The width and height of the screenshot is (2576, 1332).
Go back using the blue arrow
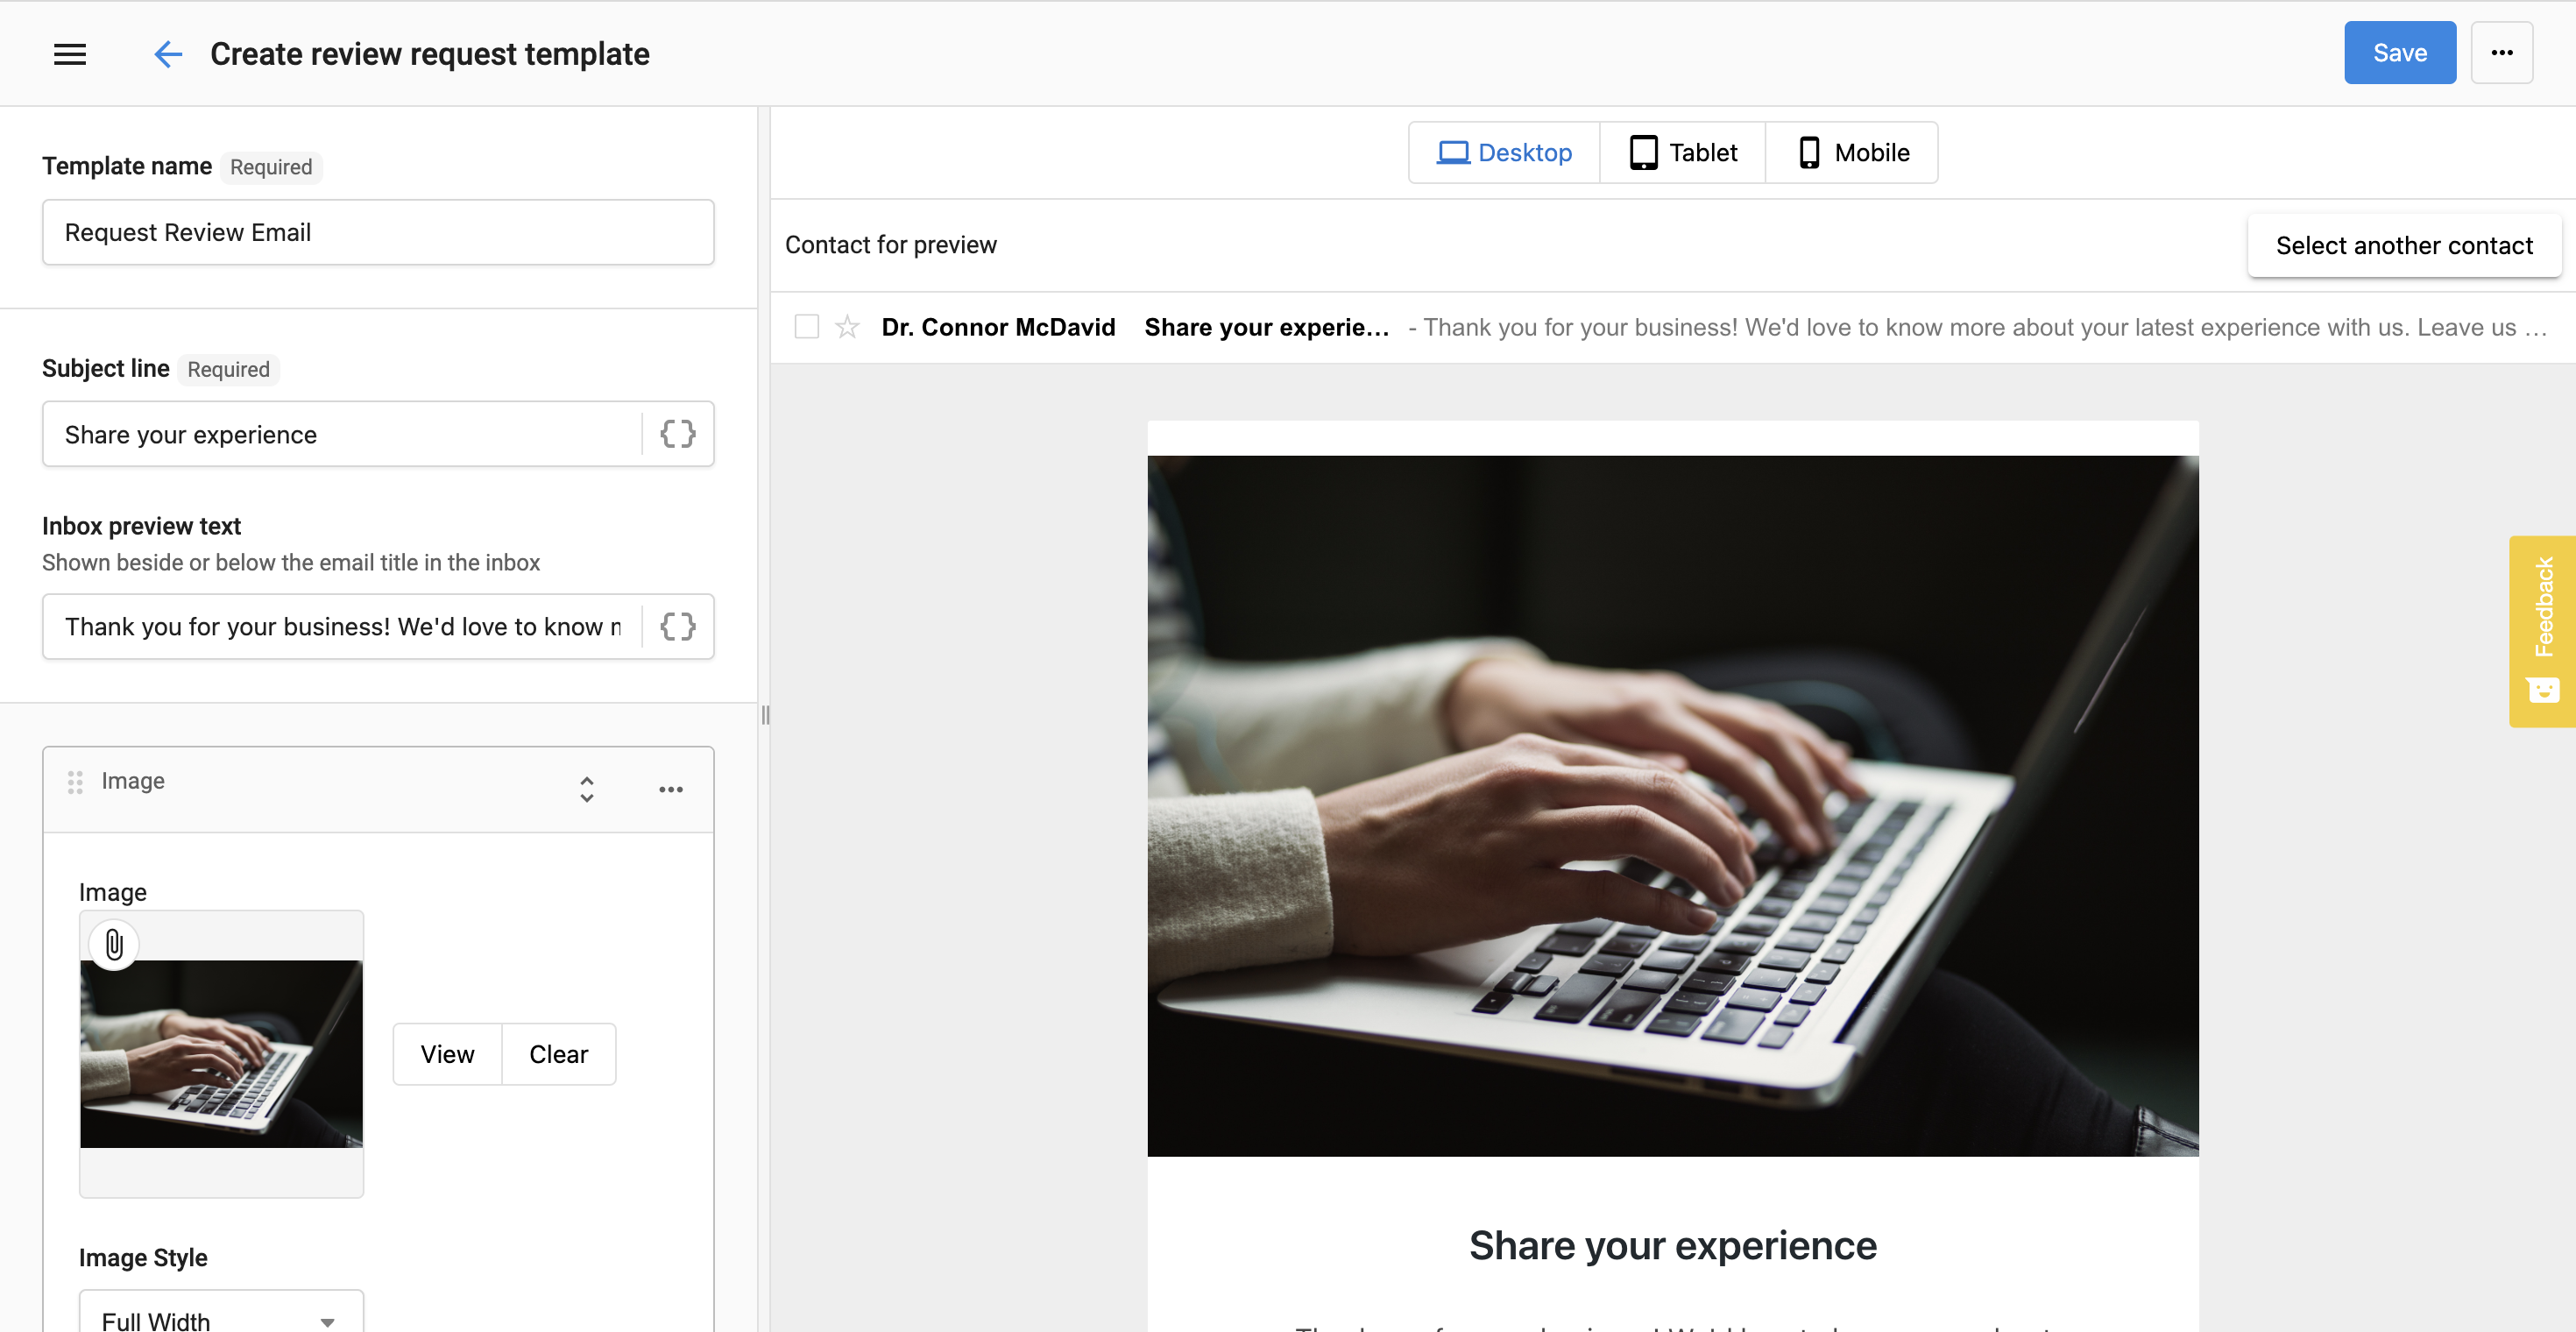[x=168, y=54]
